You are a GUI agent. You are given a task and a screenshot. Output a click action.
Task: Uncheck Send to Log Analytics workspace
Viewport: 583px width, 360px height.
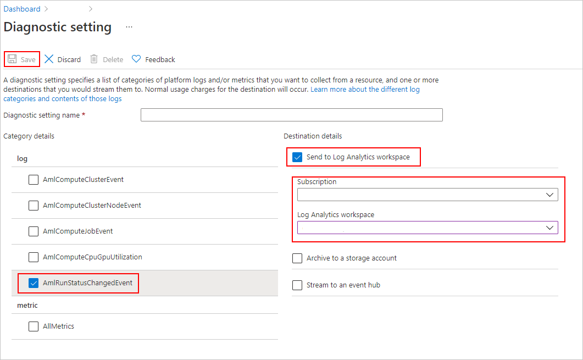point(297,157)
